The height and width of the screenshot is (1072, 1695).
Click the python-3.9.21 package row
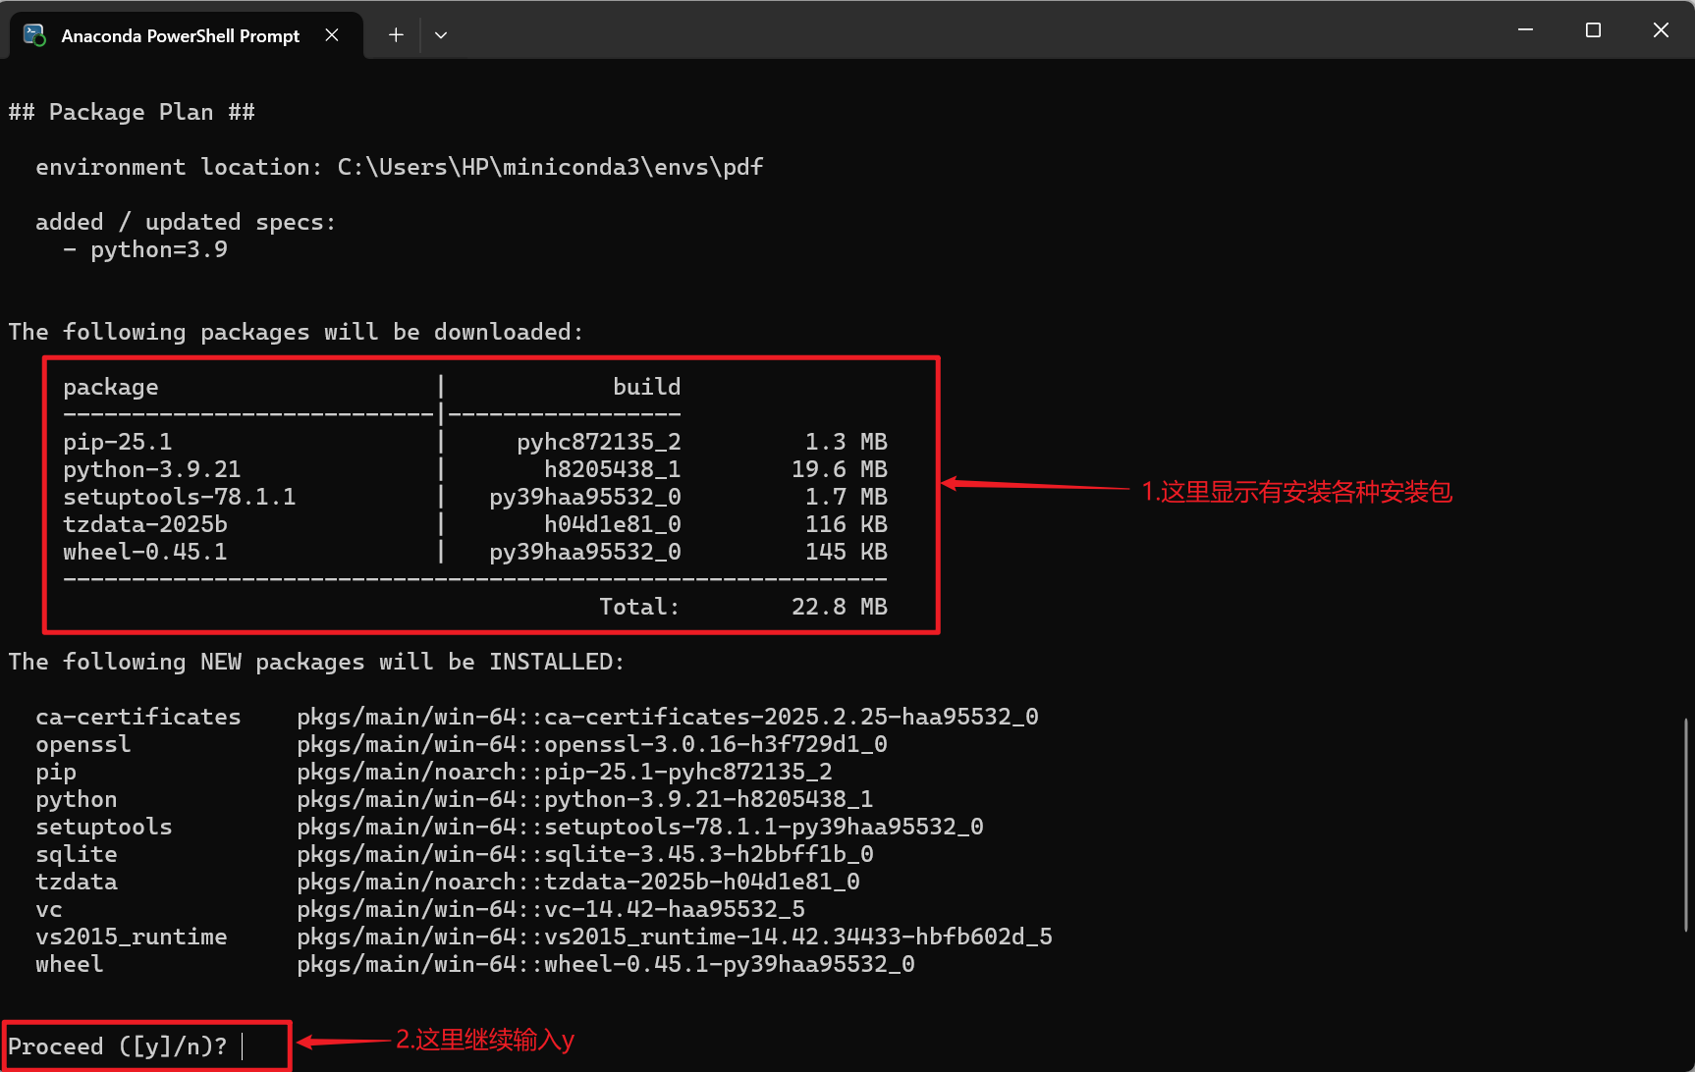tap(475, 469)
